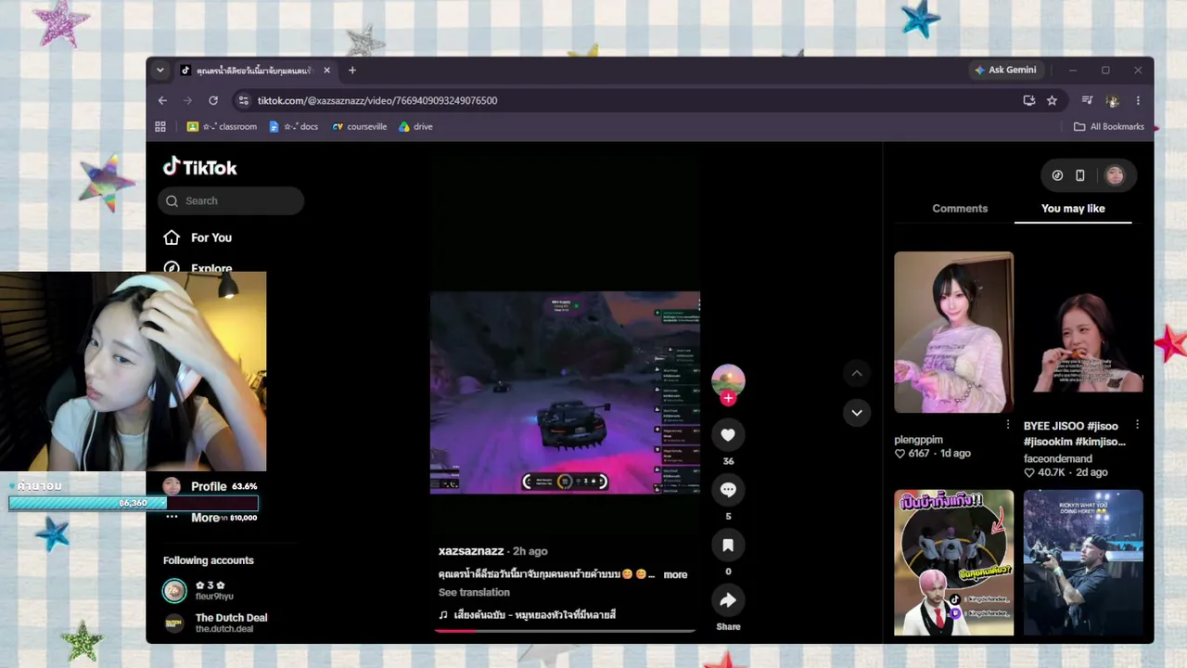Click the plengppim username text
The width and height of the screenshot is (1187, 668).
918,440
